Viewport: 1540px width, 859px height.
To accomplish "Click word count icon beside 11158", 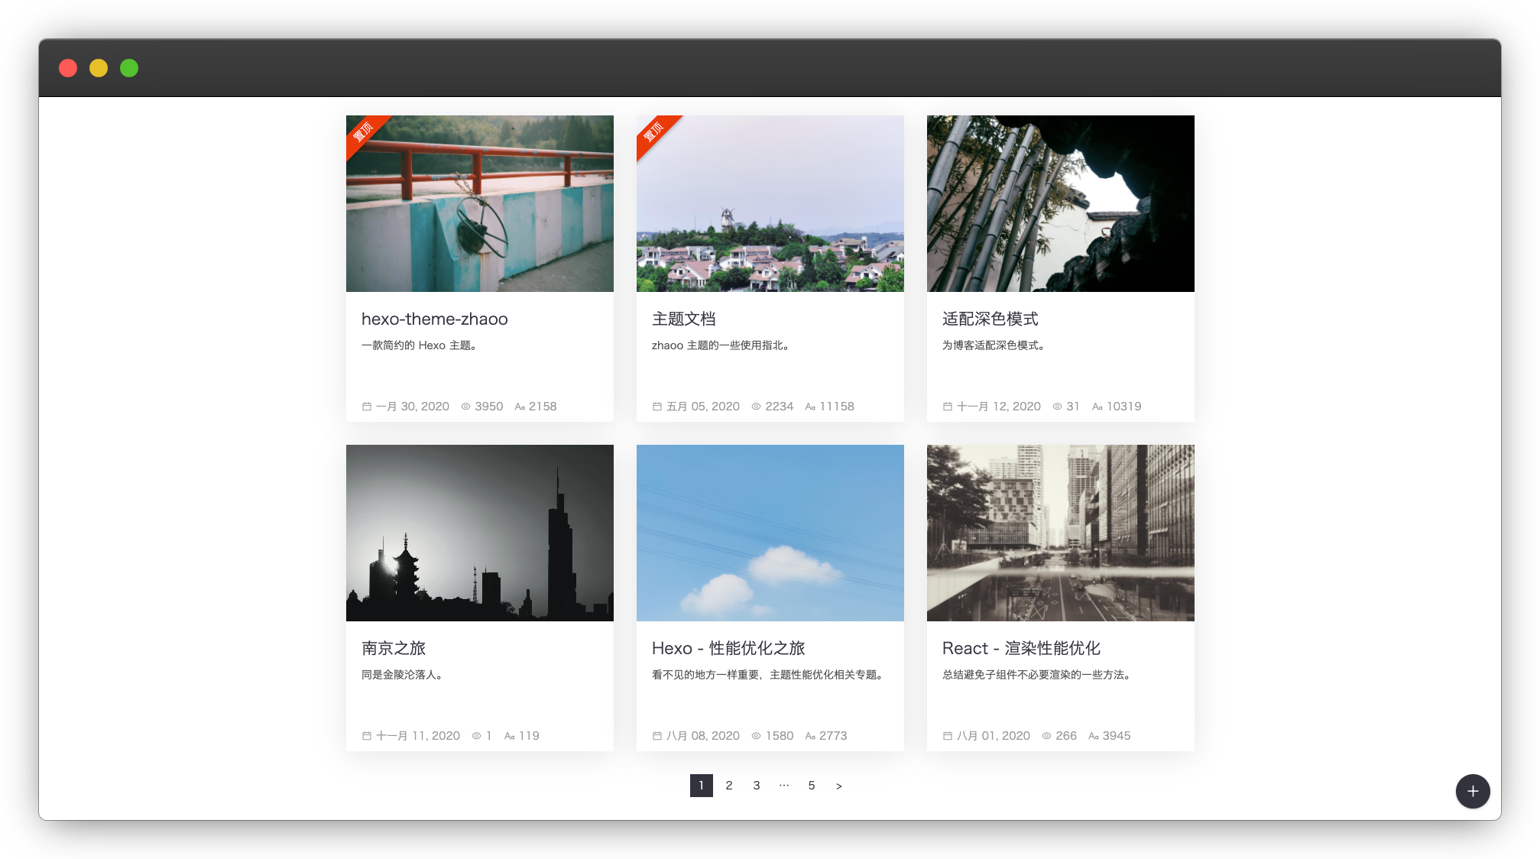I will coord(810,407).
